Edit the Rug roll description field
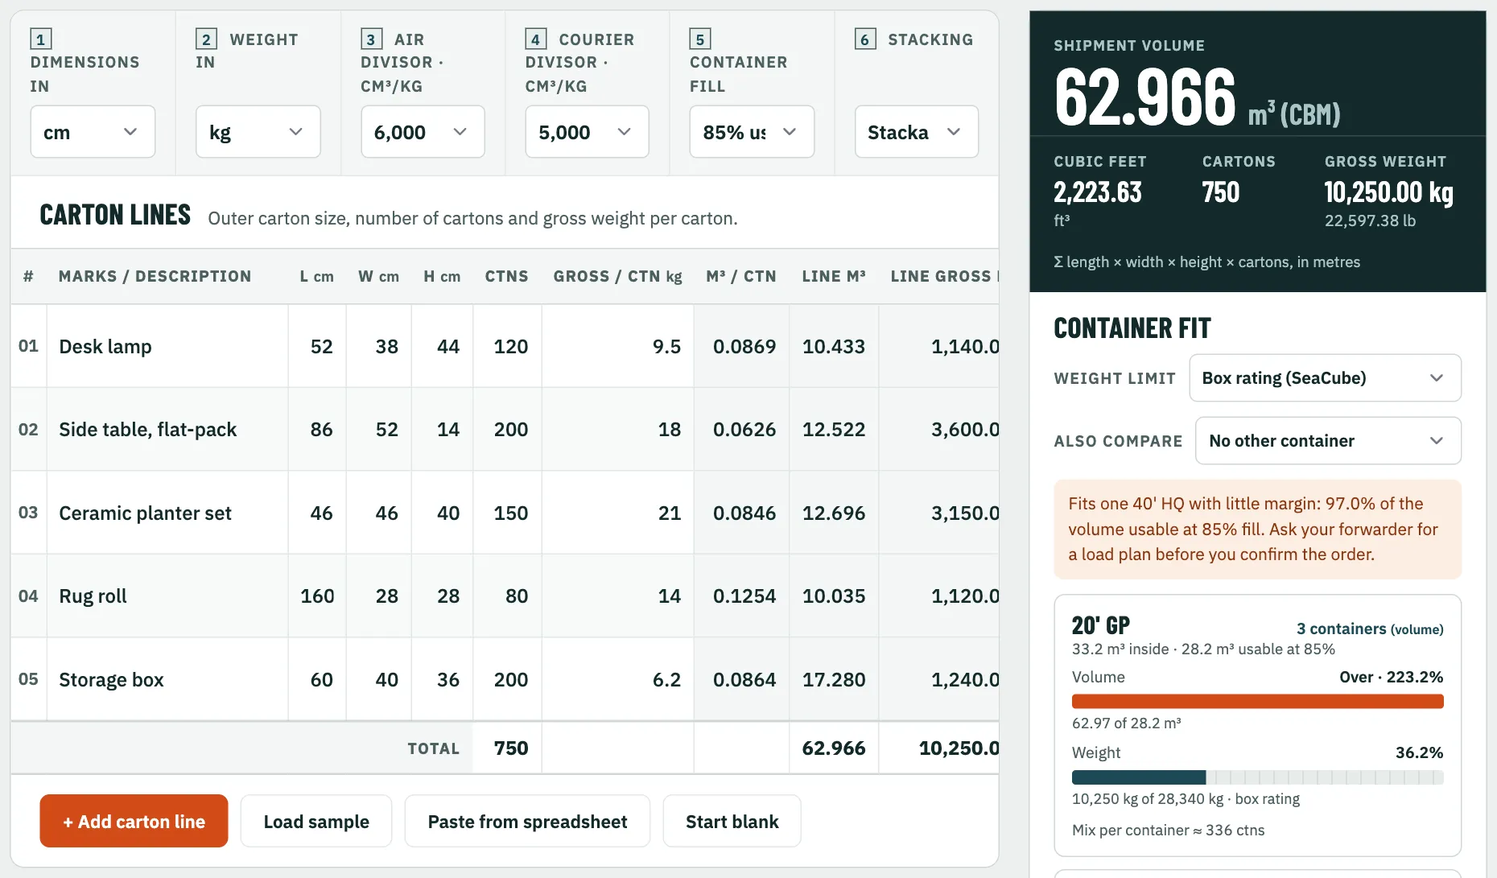Viewport: 1497px width, 878px height. coord(167,596)
